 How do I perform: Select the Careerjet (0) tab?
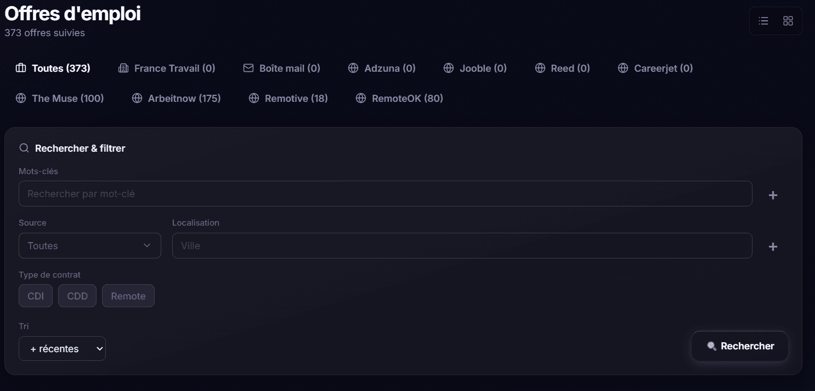coord(655,68)
